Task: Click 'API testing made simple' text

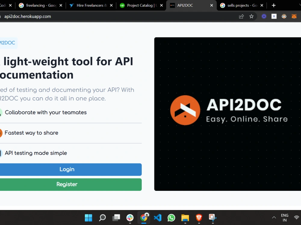Action: [x=36, y=153]
